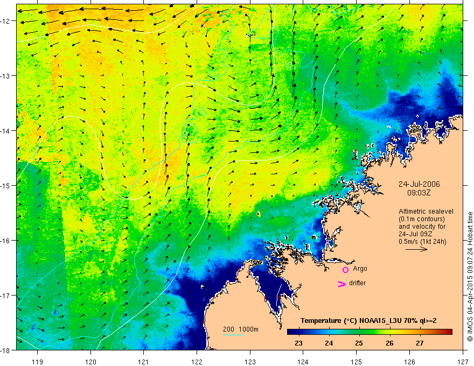Click the '24-Jul-2006' date text
The image size is (474, 366).
point(419,184)
